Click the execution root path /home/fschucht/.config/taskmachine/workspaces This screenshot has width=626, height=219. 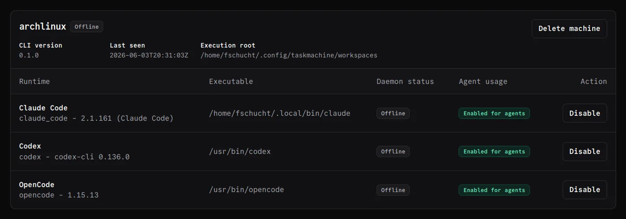pos(289,55)
